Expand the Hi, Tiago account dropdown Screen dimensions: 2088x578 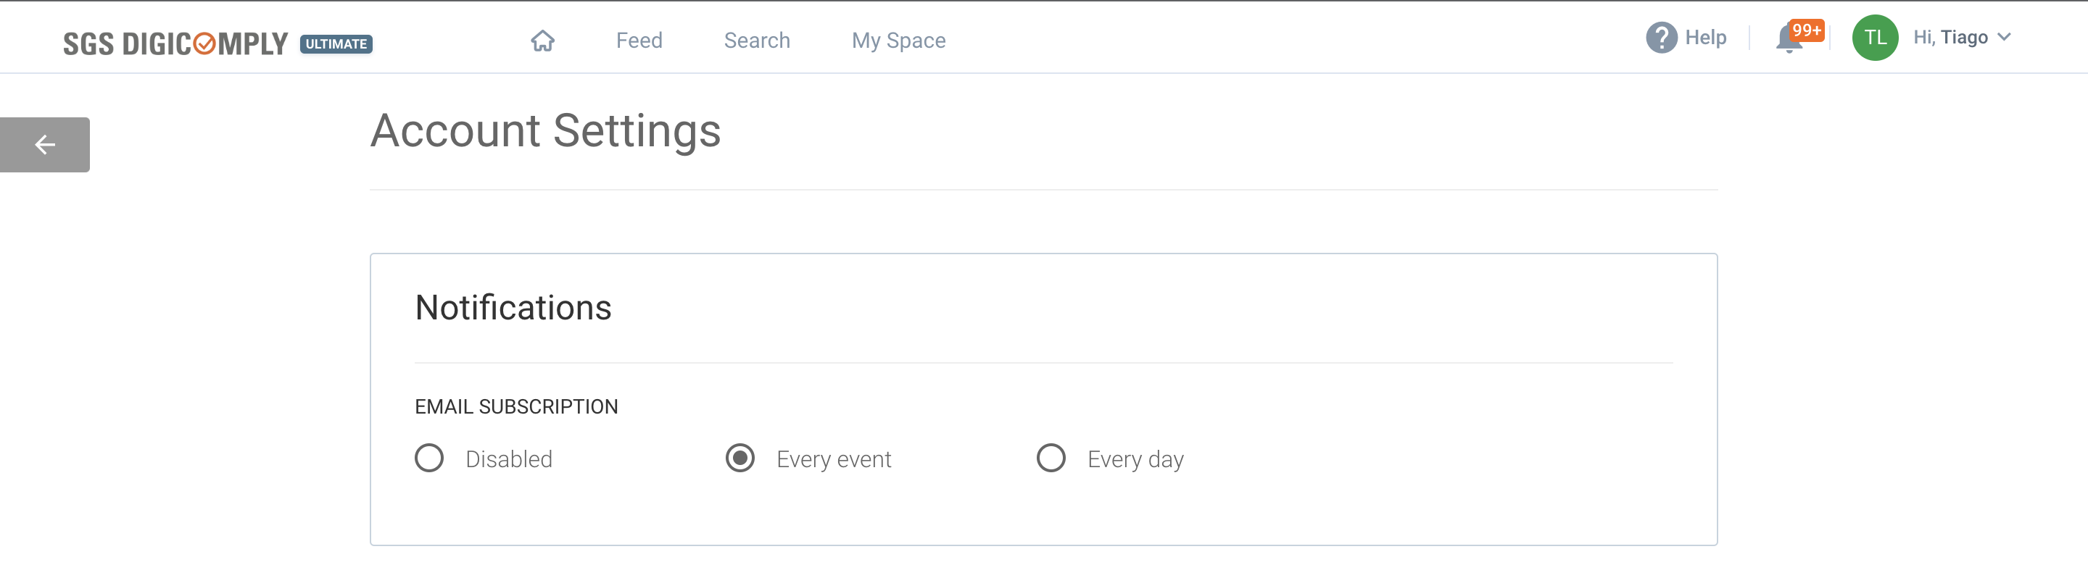(2006, 37)
